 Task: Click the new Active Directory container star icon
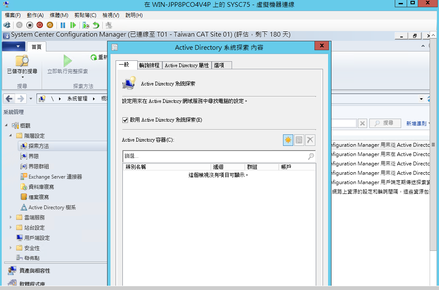(288, 140)
